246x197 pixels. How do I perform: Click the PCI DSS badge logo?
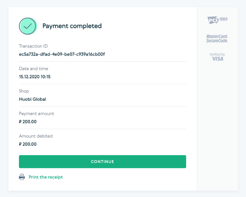pos(217,20)
